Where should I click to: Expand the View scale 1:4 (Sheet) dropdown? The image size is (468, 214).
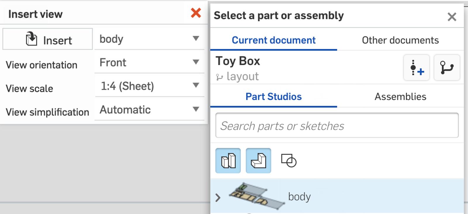tap(149, 86)
